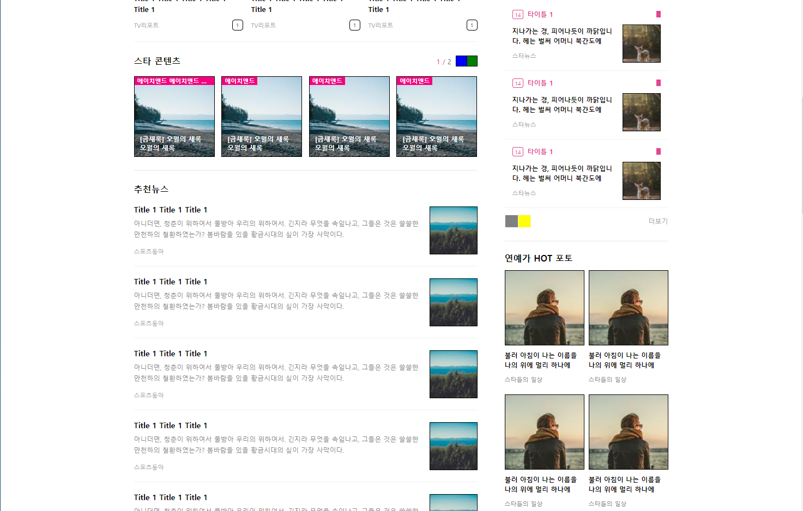Click the '불러 아침이 나는 이름을' caption under the top-left photo
Screen dimensions: 803x511
tap(541, 360)
